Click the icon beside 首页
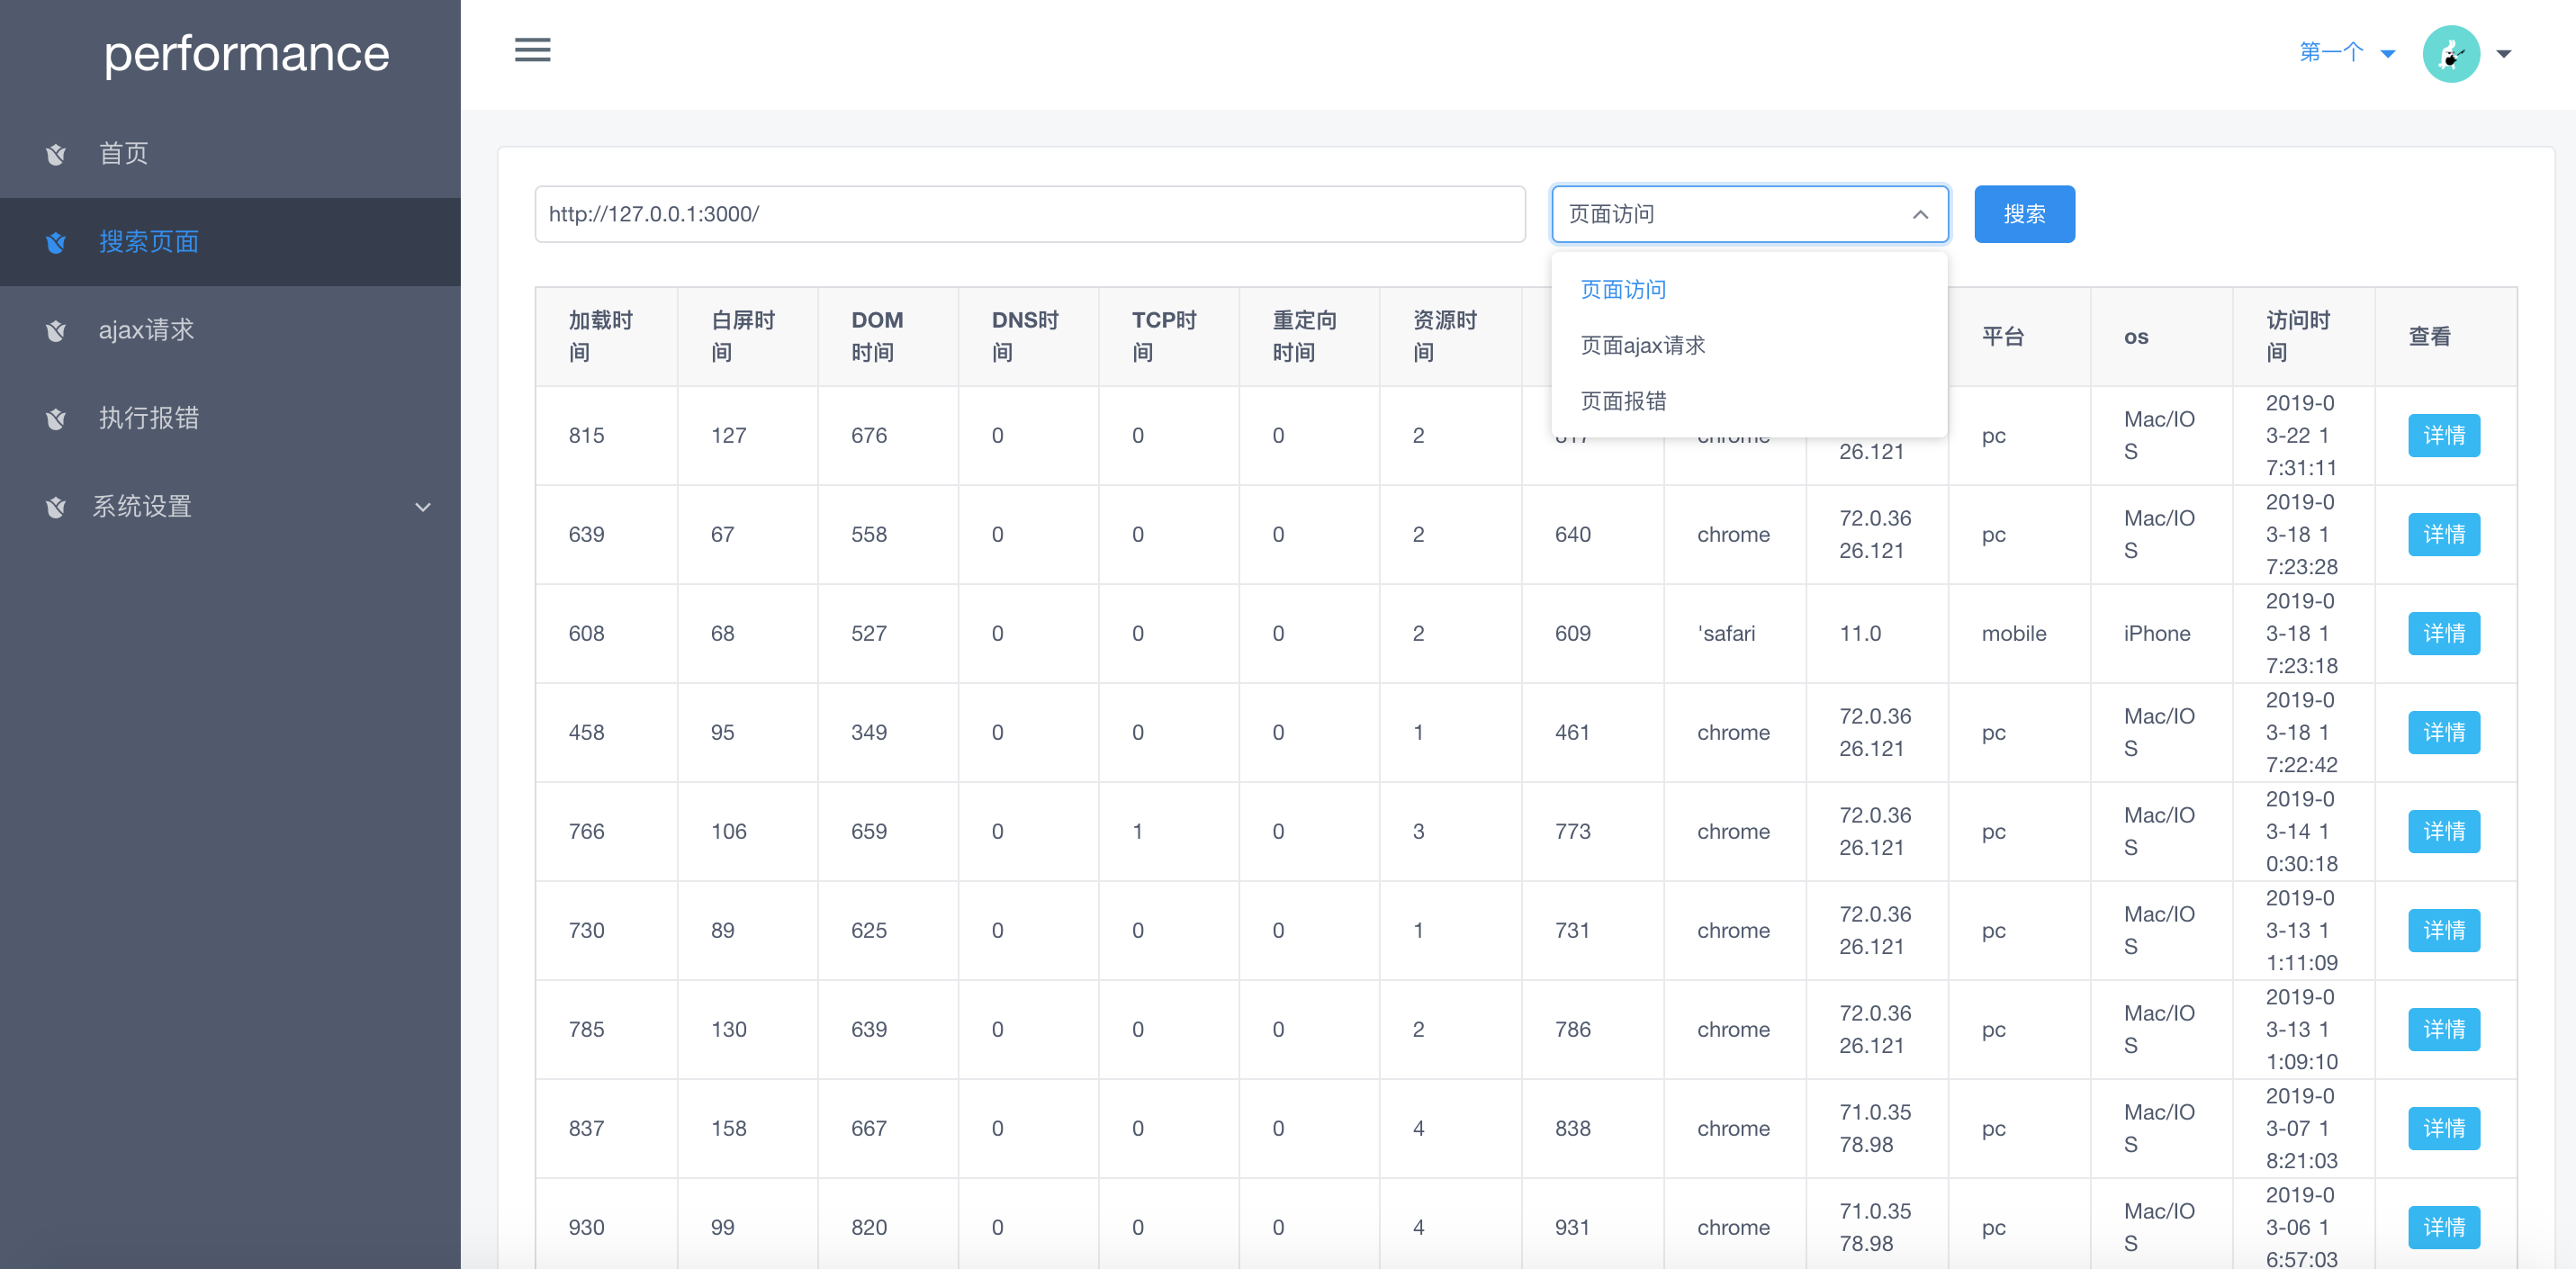 56,154
